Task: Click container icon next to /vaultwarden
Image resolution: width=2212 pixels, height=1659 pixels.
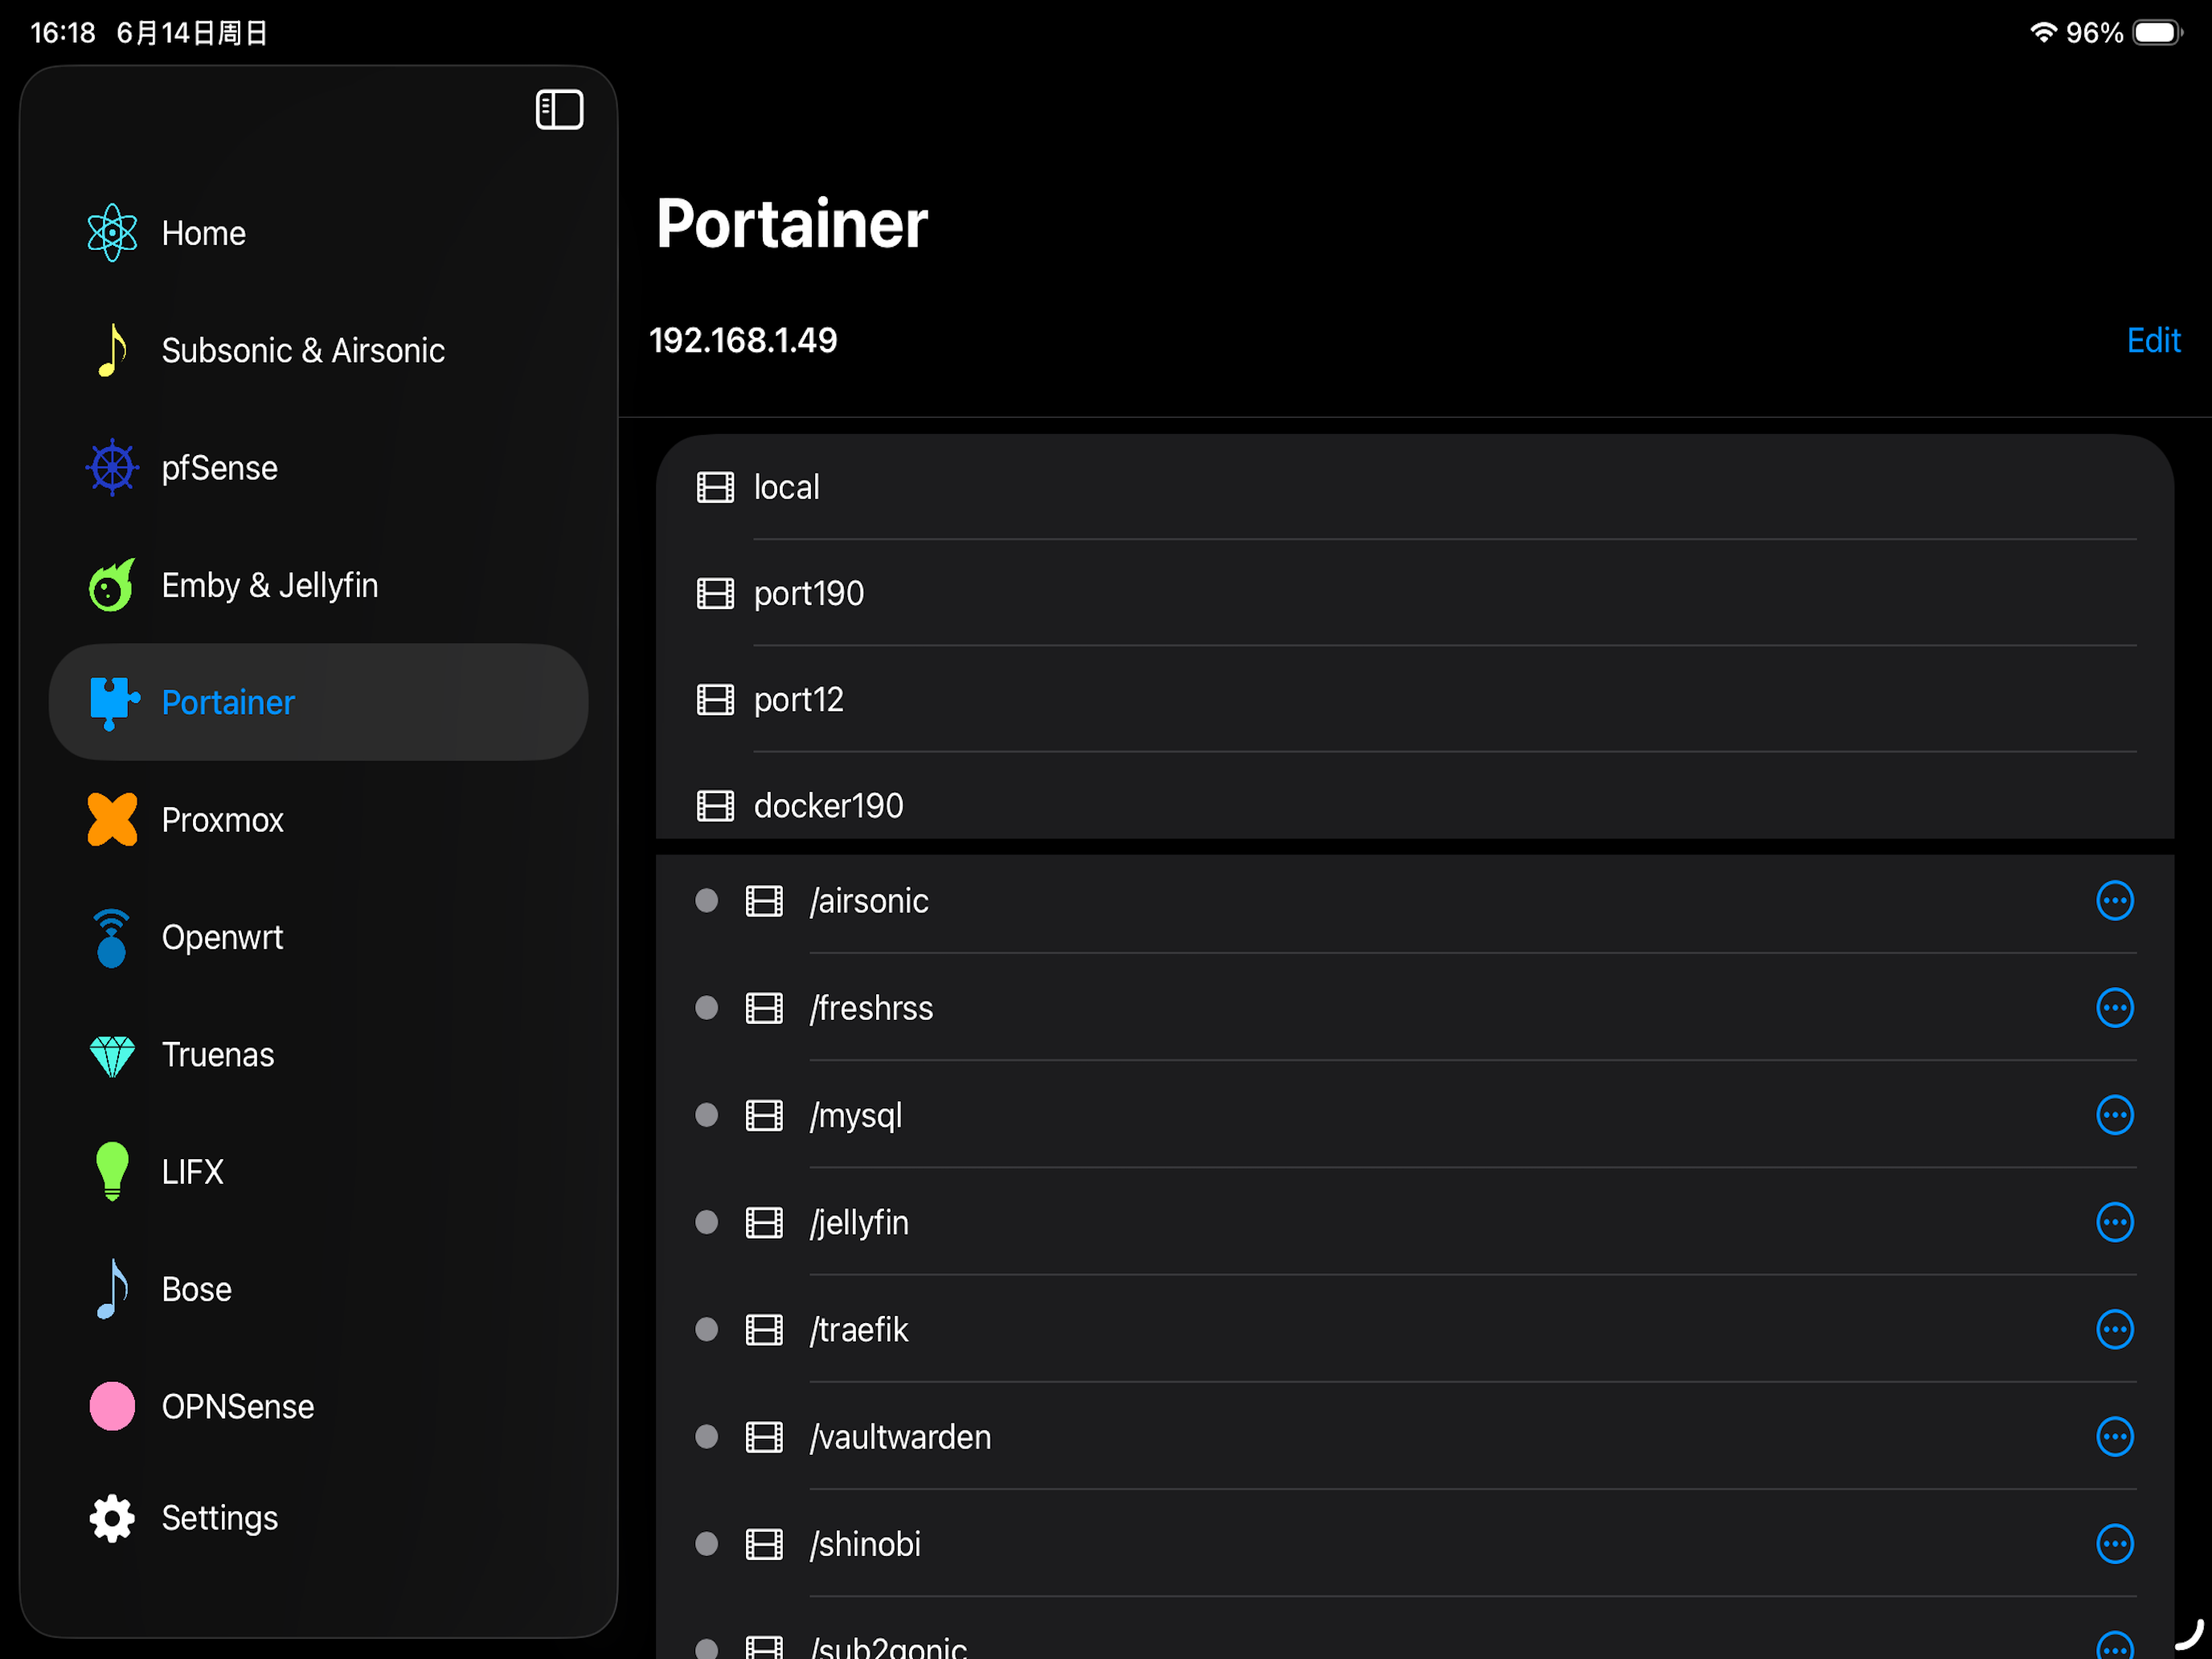Action: coord(764,1437)
